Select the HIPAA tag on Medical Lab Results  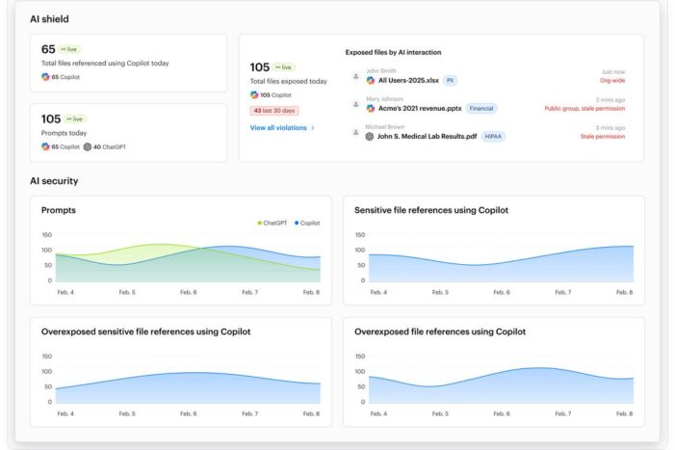click(494, 137)
